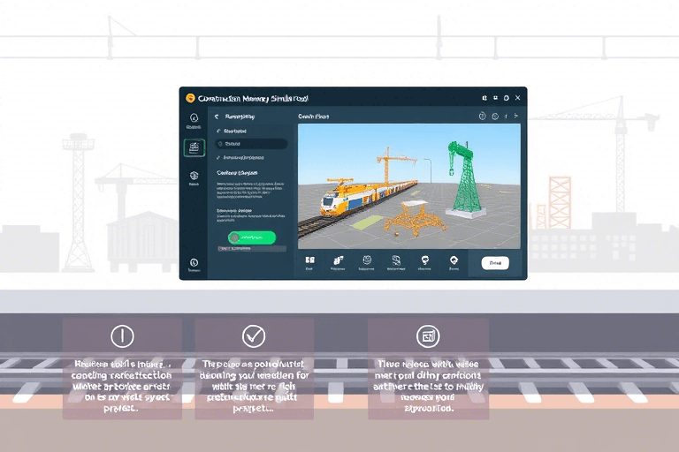679x452 pixels.
Task: Select the fifth icon in bottom toolbar
Action: pos(425,260)
